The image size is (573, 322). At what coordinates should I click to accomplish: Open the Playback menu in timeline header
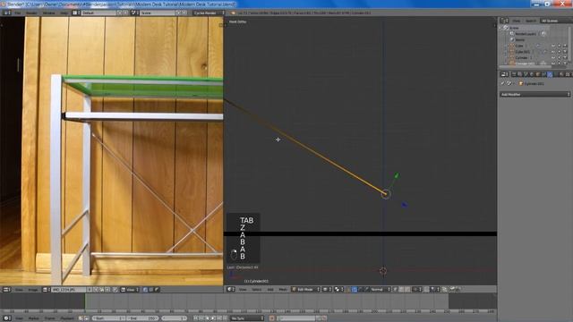pos(66,318)
